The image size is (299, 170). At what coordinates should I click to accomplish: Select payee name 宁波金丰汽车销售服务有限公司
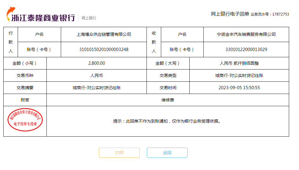(x=246, y=34)
